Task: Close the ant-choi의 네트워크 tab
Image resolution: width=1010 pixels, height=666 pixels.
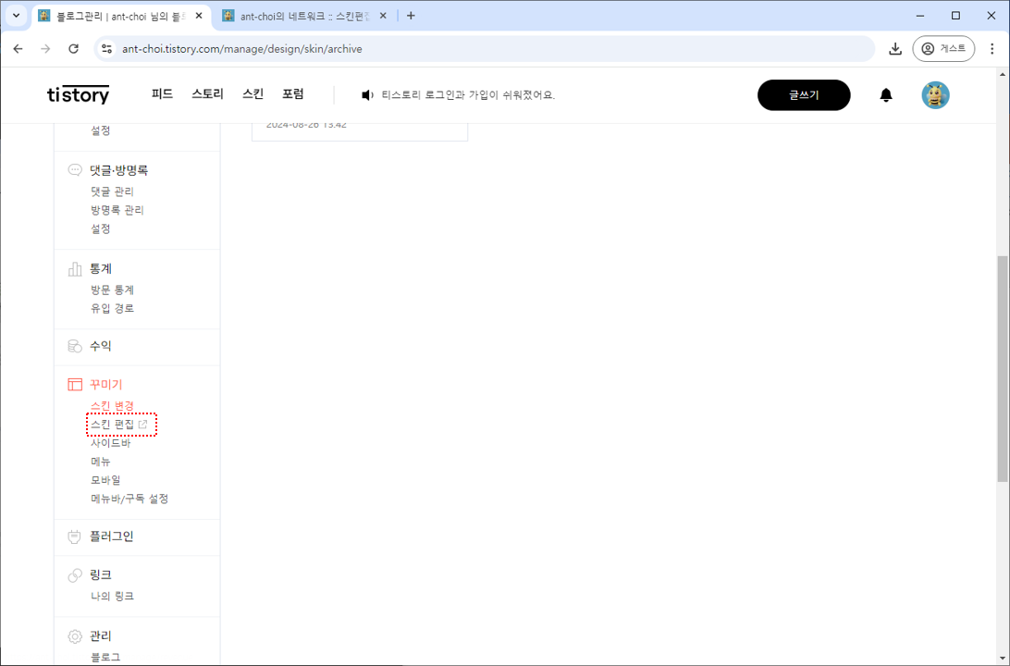Action: (x=383, y=16)
